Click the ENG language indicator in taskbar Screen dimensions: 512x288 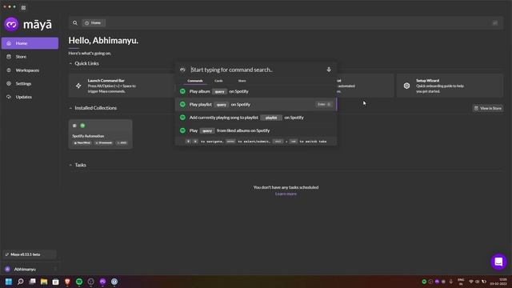click(461, 282)
